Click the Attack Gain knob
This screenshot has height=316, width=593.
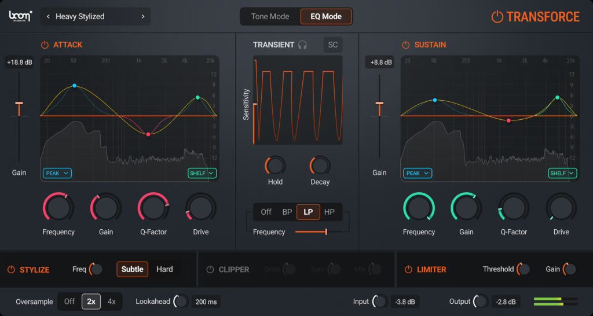coord(106,207)
